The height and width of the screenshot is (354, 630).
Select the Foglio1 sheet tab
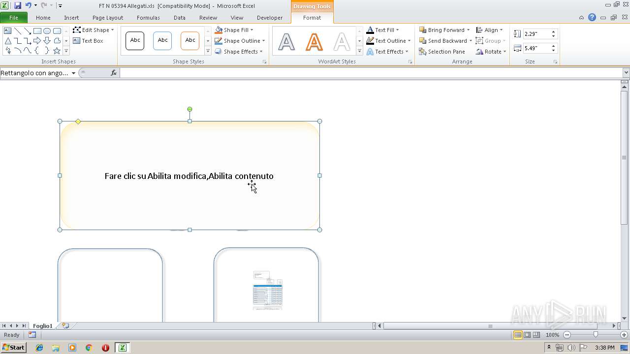tap(43, 326)
